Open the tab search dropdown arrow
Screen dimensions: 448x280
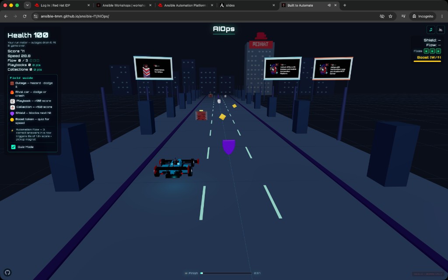point(27,5)
